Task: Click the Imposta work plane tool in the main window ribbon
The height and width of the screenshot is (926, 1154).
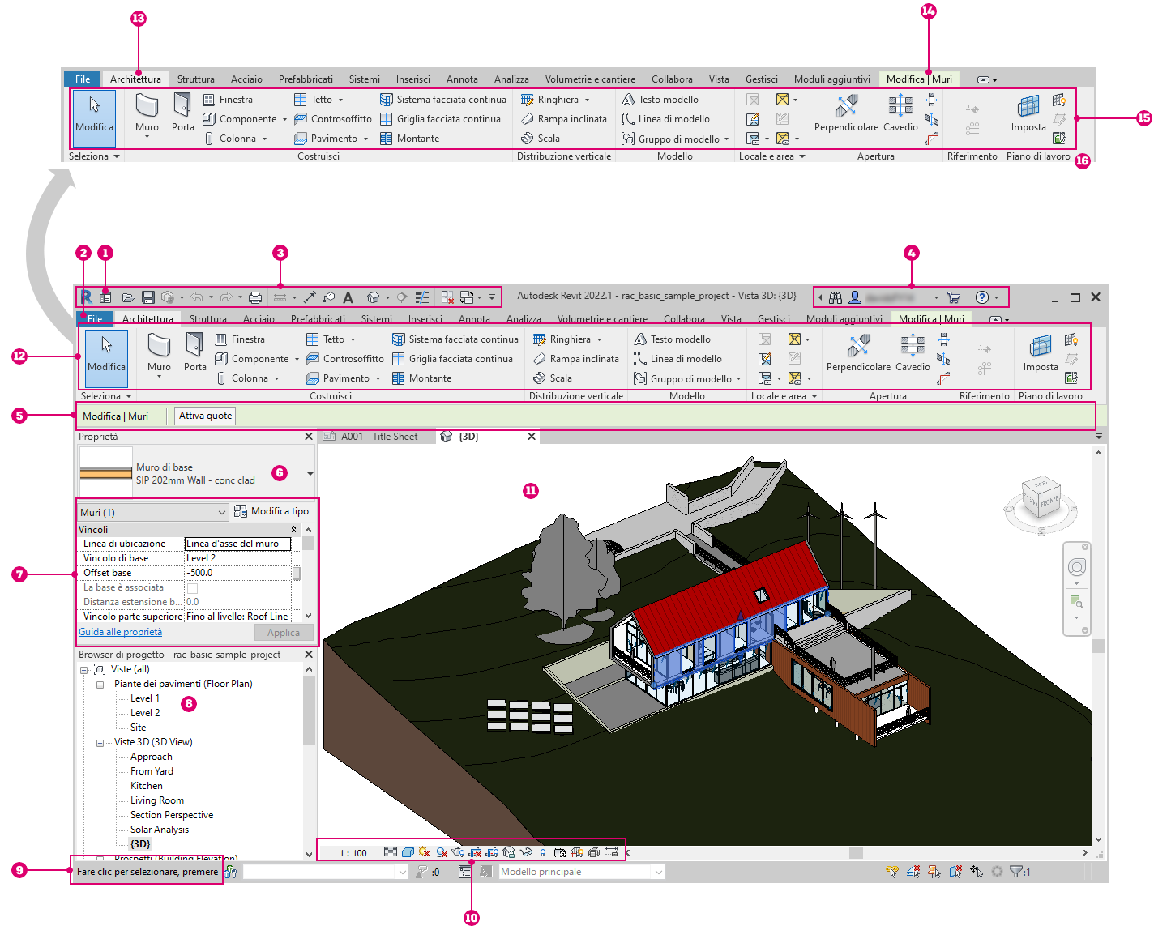Action: 1041,352
